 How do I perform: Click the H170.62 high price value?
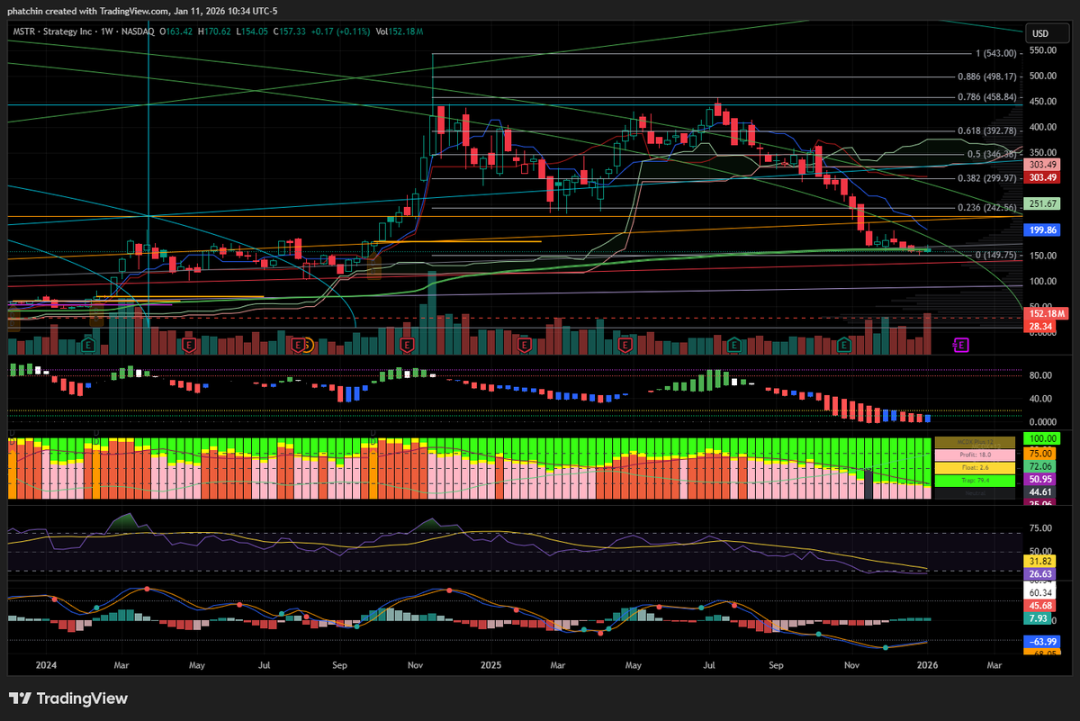coord(215,32)
